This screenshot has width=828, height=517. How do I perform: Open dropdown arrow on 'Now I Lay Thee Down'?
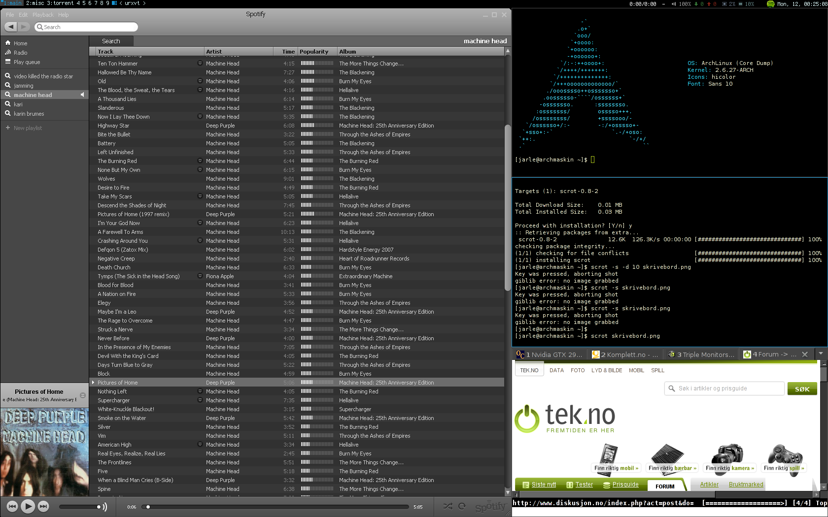coord(200,116)
